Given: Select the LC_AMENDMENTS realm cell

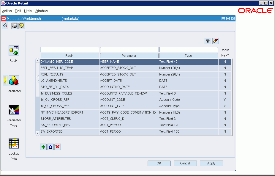Looking at the screenshot, I should click(70, 81).
